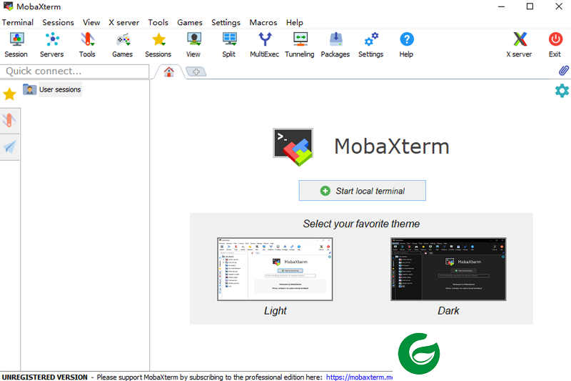Image resolution: width=571 pixels, height=381 pixels.
Task: Click the UNREGISTERED VERSION status text
Action: (45, 377)
